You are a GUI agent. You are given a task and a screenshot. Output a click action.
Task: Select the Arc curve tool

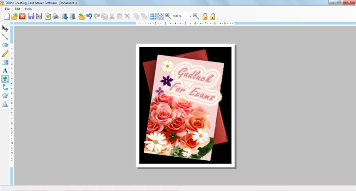tap(5, 87)
